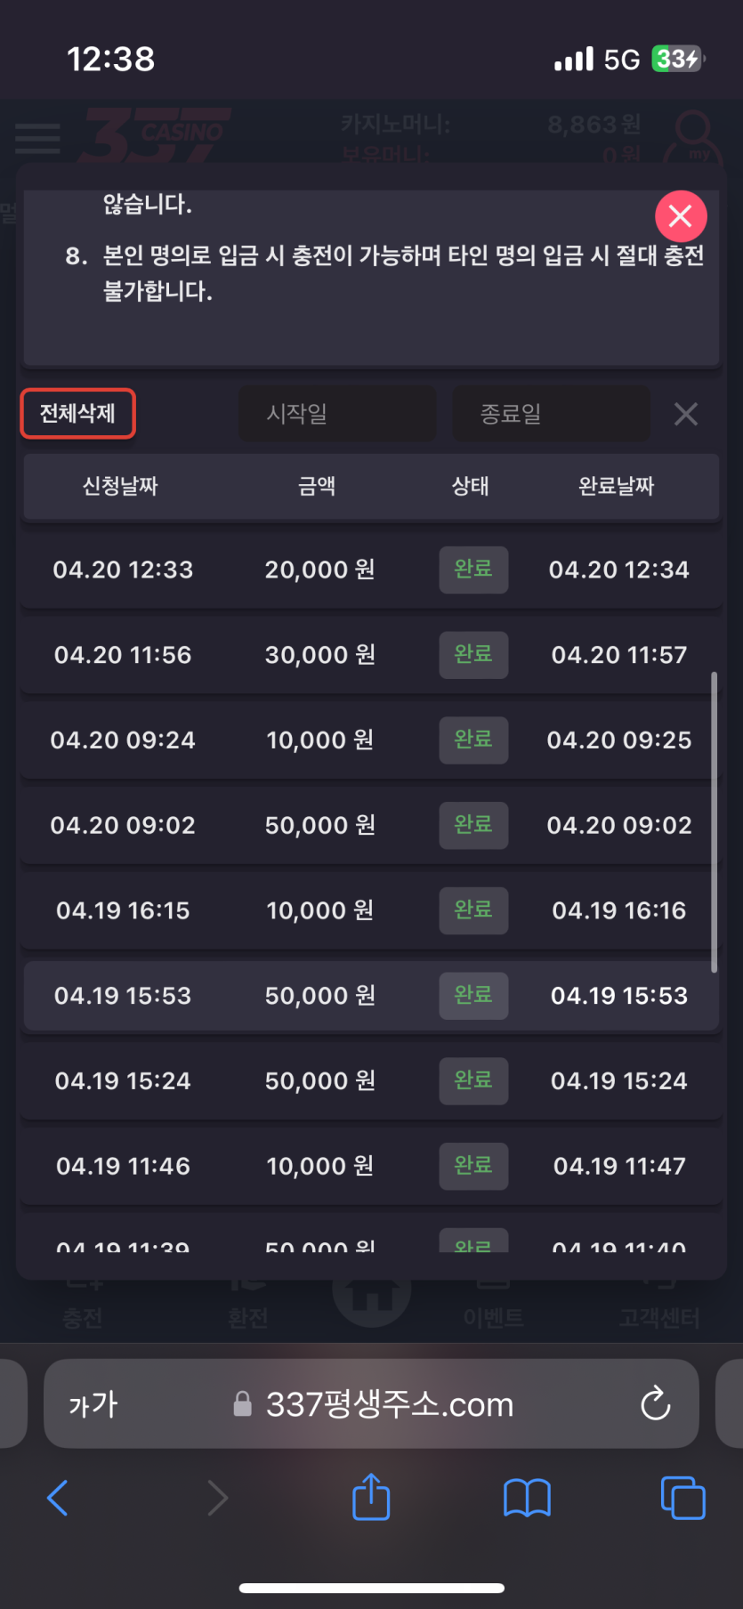Tap 완료 status badge on 04.20 11:56 row
Image resolution: width=743 pixels, height=1609 pixels.
point(473,655)
